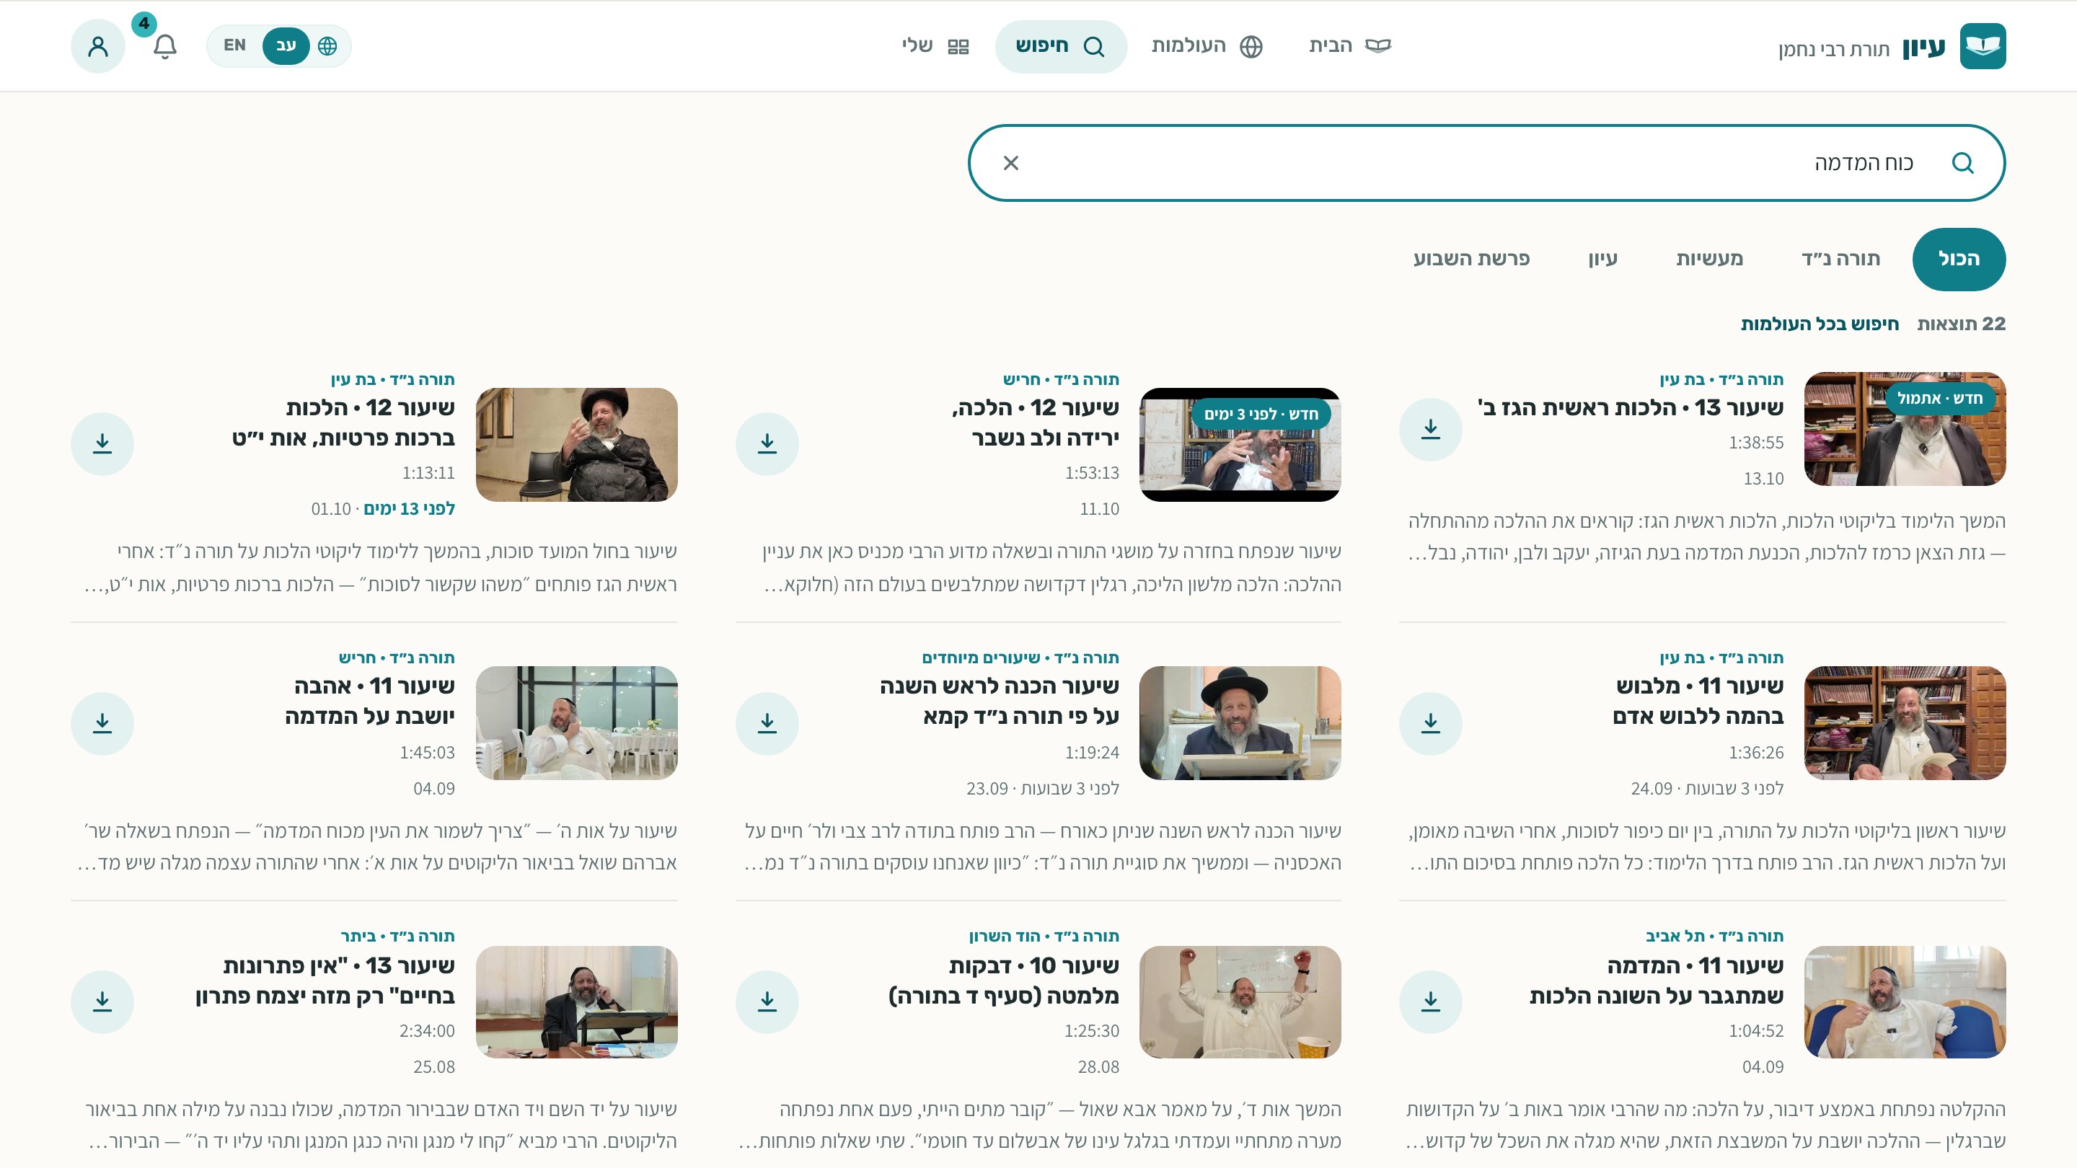Open thumbnail of שיעור 12 ברכות פרטיות

tap(576, 445)
